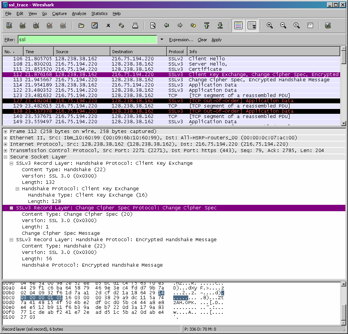The height and width of the screenshot is (334, 348).
Task: Apply the display filter
Action: click(216, 40)
